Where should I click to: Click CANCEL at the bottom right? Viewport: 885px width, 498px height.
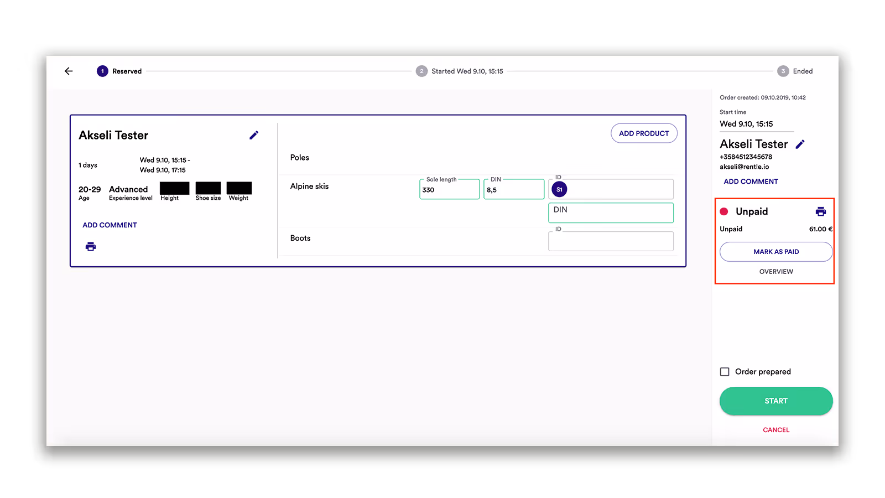[775, 429]
